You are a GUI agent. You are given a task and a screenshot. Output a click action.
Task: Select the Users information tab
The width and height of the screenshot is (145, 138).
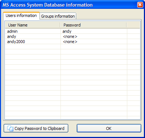pyautogui.click(x=21, y=15)
